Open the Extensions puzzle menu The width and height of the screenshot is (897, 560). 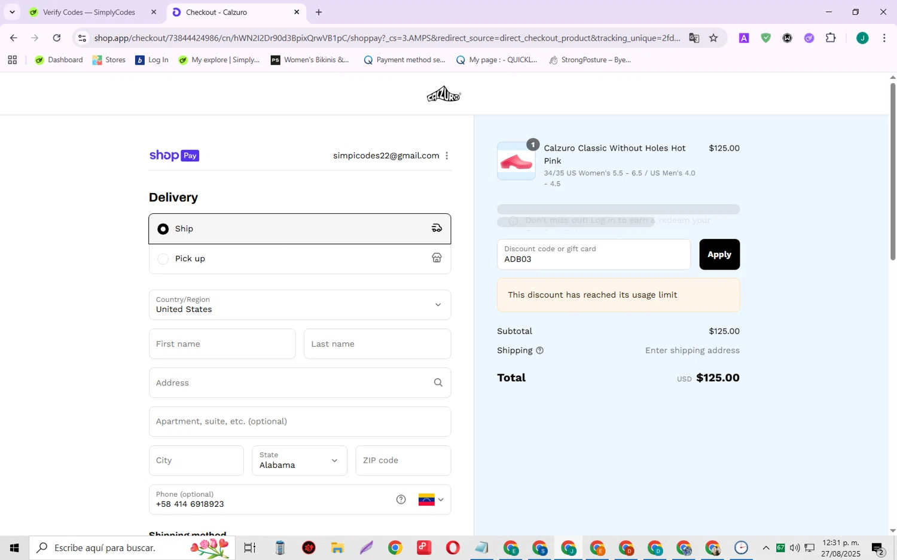[x=831, y=38]
